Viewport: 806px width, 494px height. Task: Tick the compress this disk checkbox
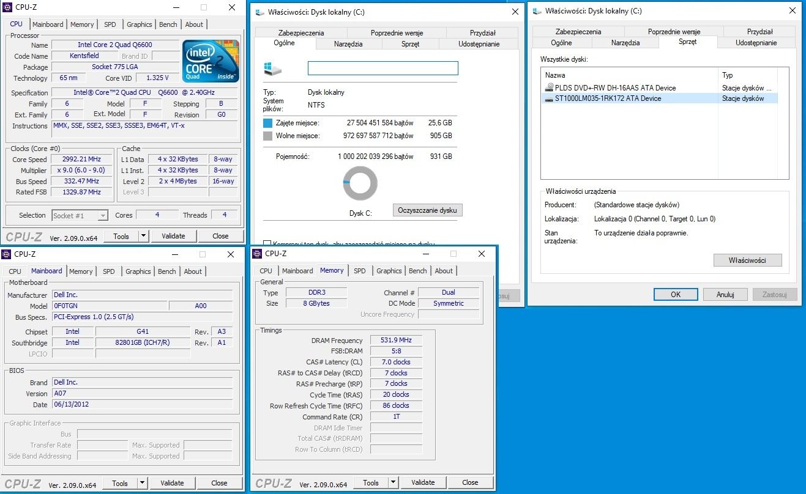click(x=267, y=243)
